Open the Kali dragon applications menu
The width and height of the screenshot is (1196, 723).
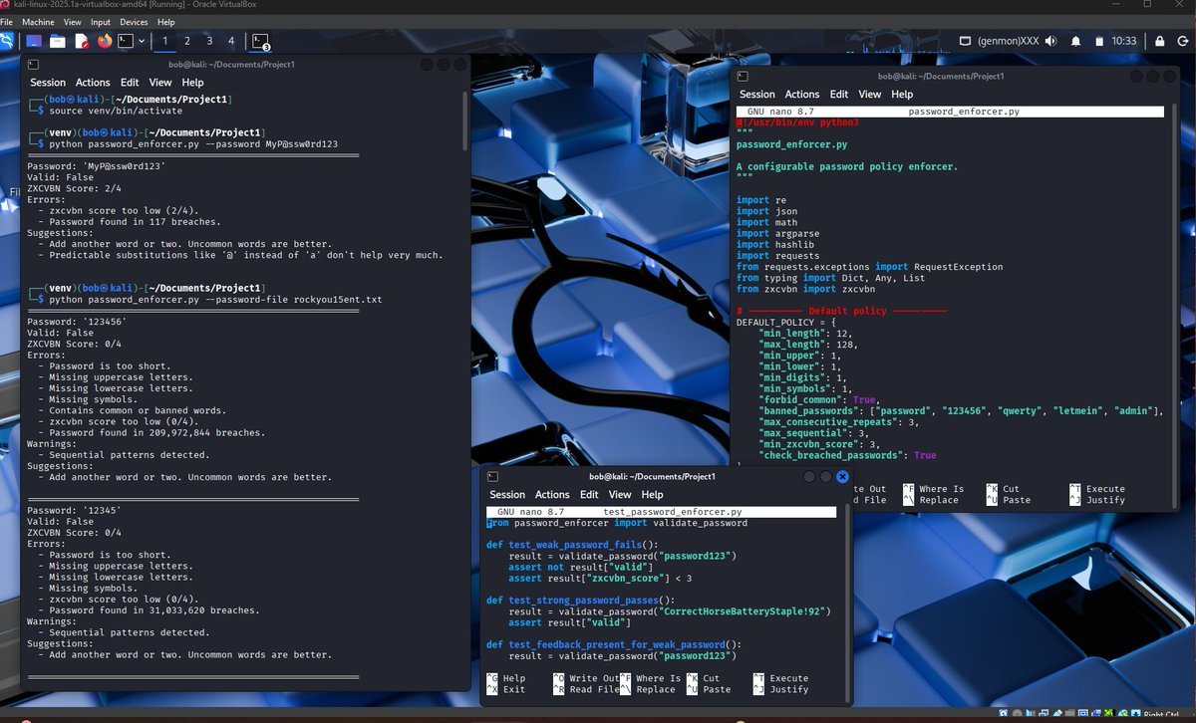coord(8,41)
